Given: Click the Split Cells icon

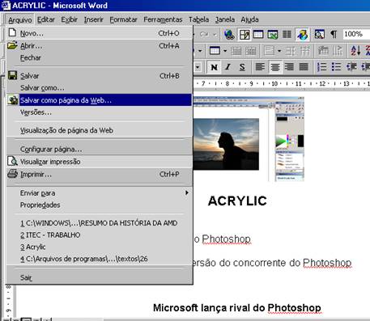Looking at the screenshot, I should click(250, 51).
